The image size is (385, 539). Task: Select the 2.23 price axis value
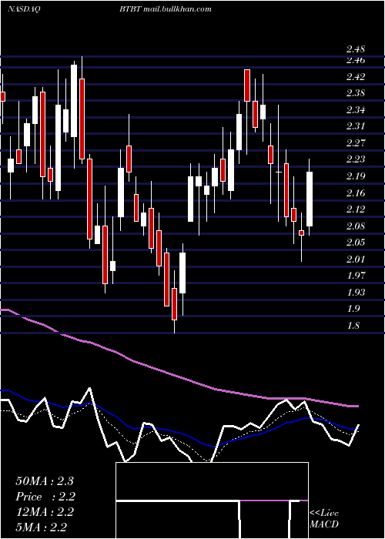355,159
